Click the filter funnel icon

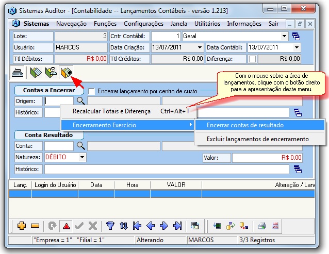(x=110, y=226)
